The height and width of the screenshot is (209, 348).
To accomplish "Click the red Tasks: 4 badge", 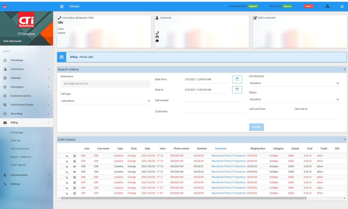I will (x=309, y=6).
